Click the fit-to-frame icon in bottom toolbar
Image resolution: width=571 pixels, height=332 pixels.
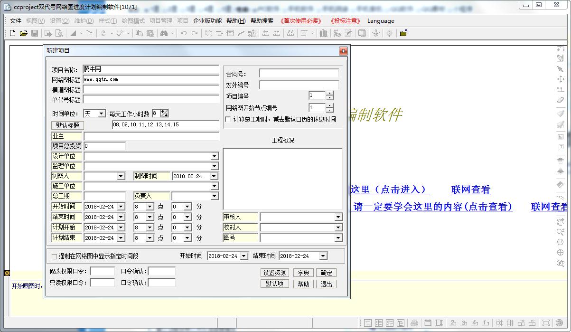[x=546, y=323]
